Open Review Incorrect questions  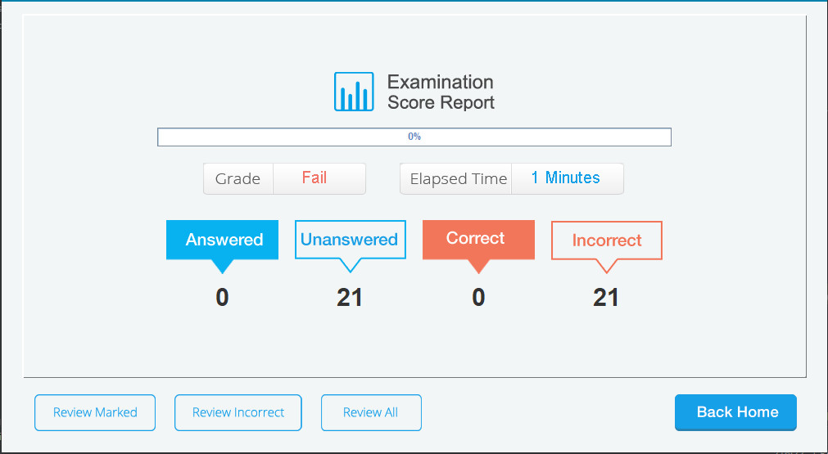238,412
